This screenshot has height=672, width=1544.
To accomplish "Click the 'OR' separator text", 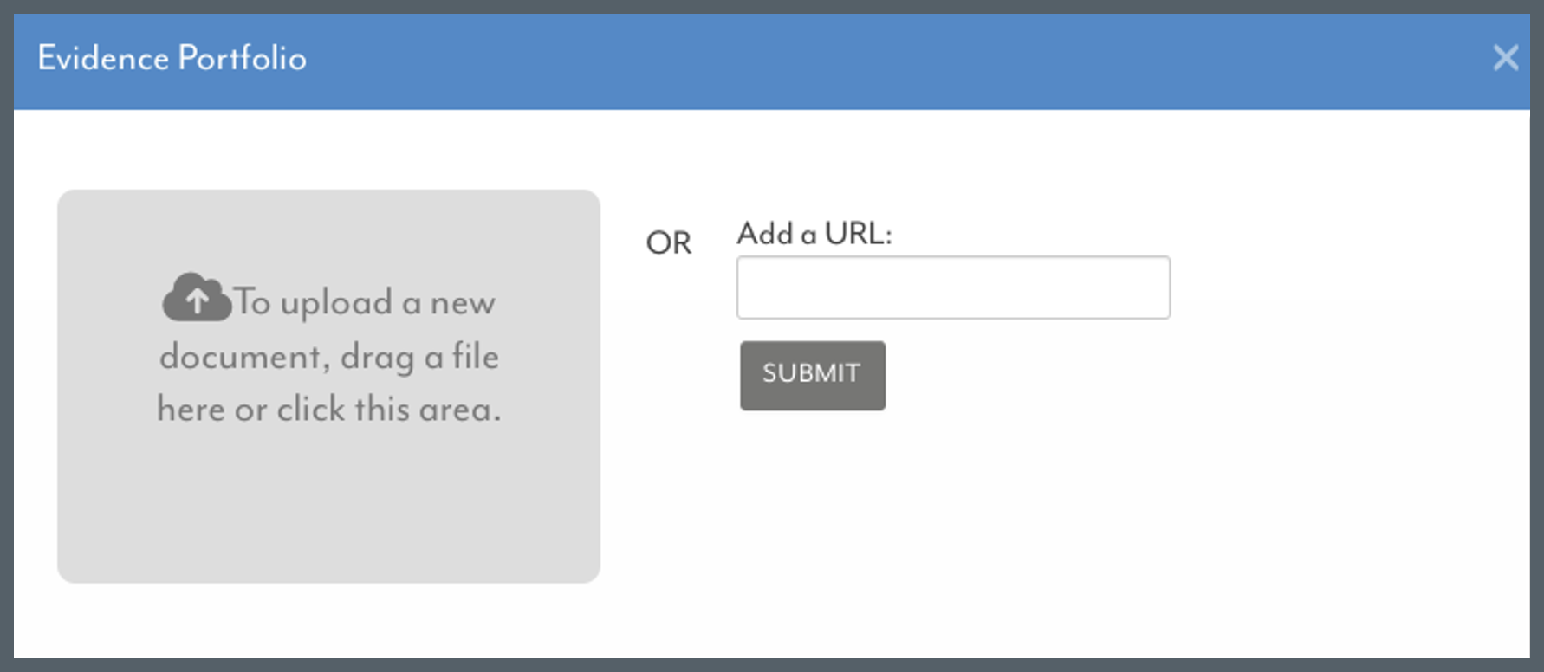I will (669, 243).
